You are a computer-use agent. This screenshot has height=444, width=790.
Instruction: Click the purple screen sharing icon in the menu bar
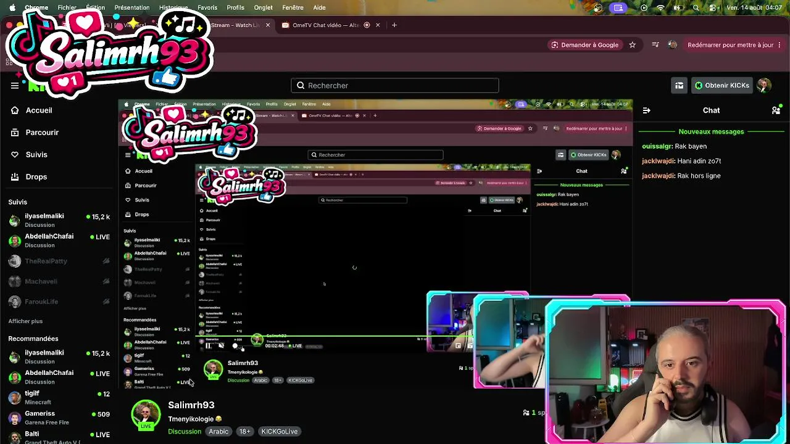618,7
